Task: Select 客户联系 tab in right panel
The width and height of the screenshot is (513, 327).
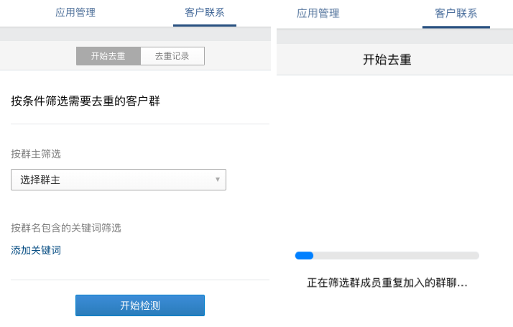Action: 456,13
